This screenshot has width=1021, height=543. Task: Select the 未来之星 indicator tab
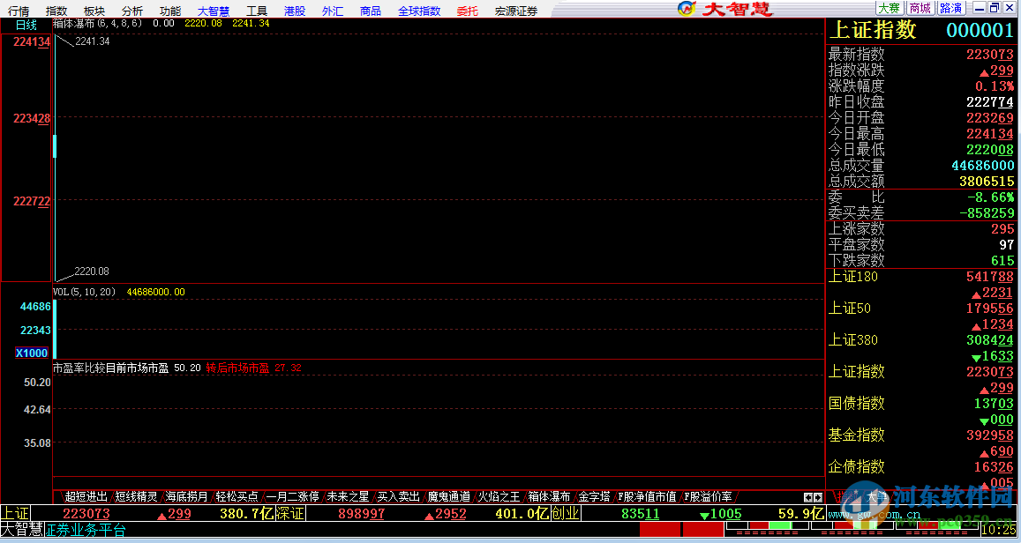coord(348,496)
